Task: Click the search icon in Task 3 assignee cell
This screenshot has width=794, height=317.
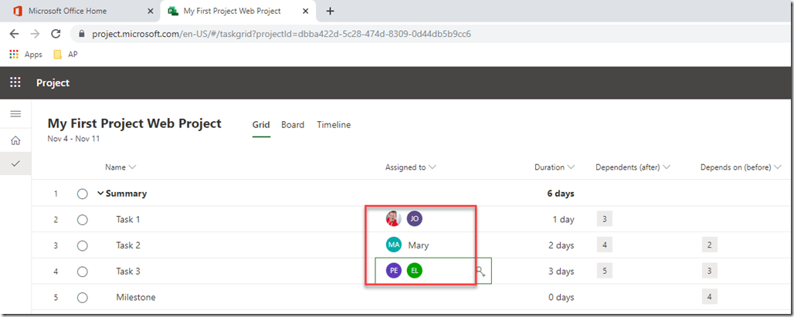Action: coord(480,271)
